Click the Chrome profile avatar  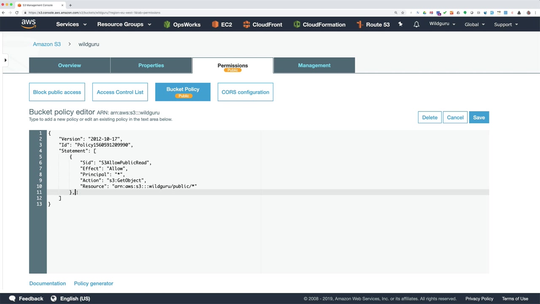pyautogui.click(x=529, y=13)
